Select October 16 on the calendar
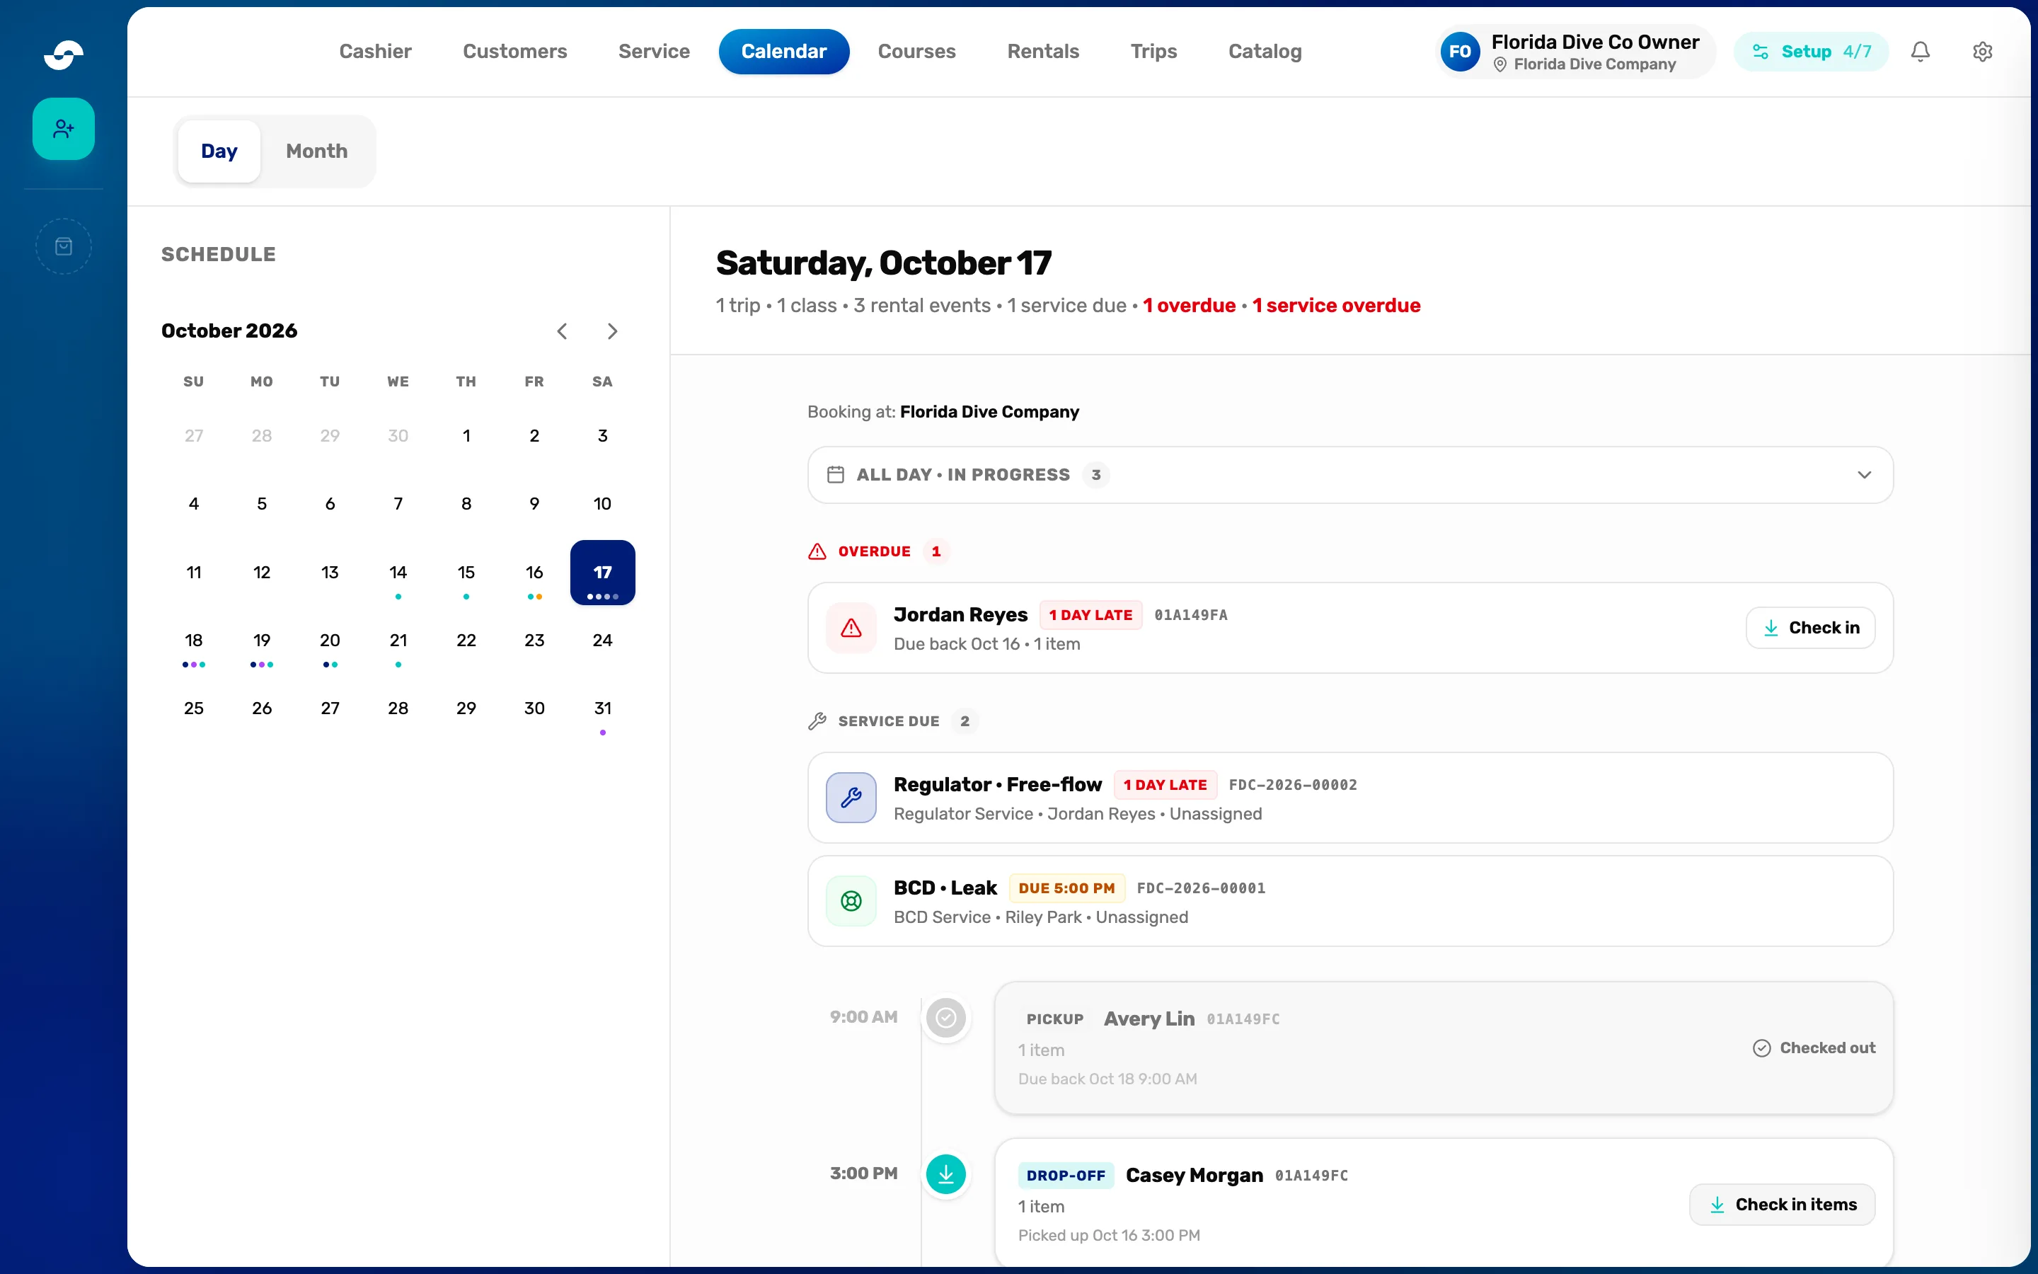 pyautogui.click(x=534, y=573)
